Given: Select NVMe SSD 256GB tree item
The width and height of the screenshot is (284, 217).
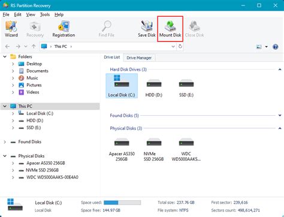Looking at the screenshot, I should 42,170.
